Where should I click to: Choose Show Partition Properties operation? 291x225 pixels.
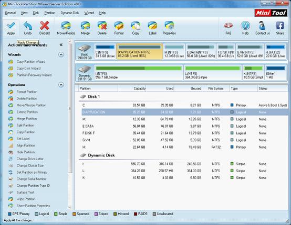33,206
